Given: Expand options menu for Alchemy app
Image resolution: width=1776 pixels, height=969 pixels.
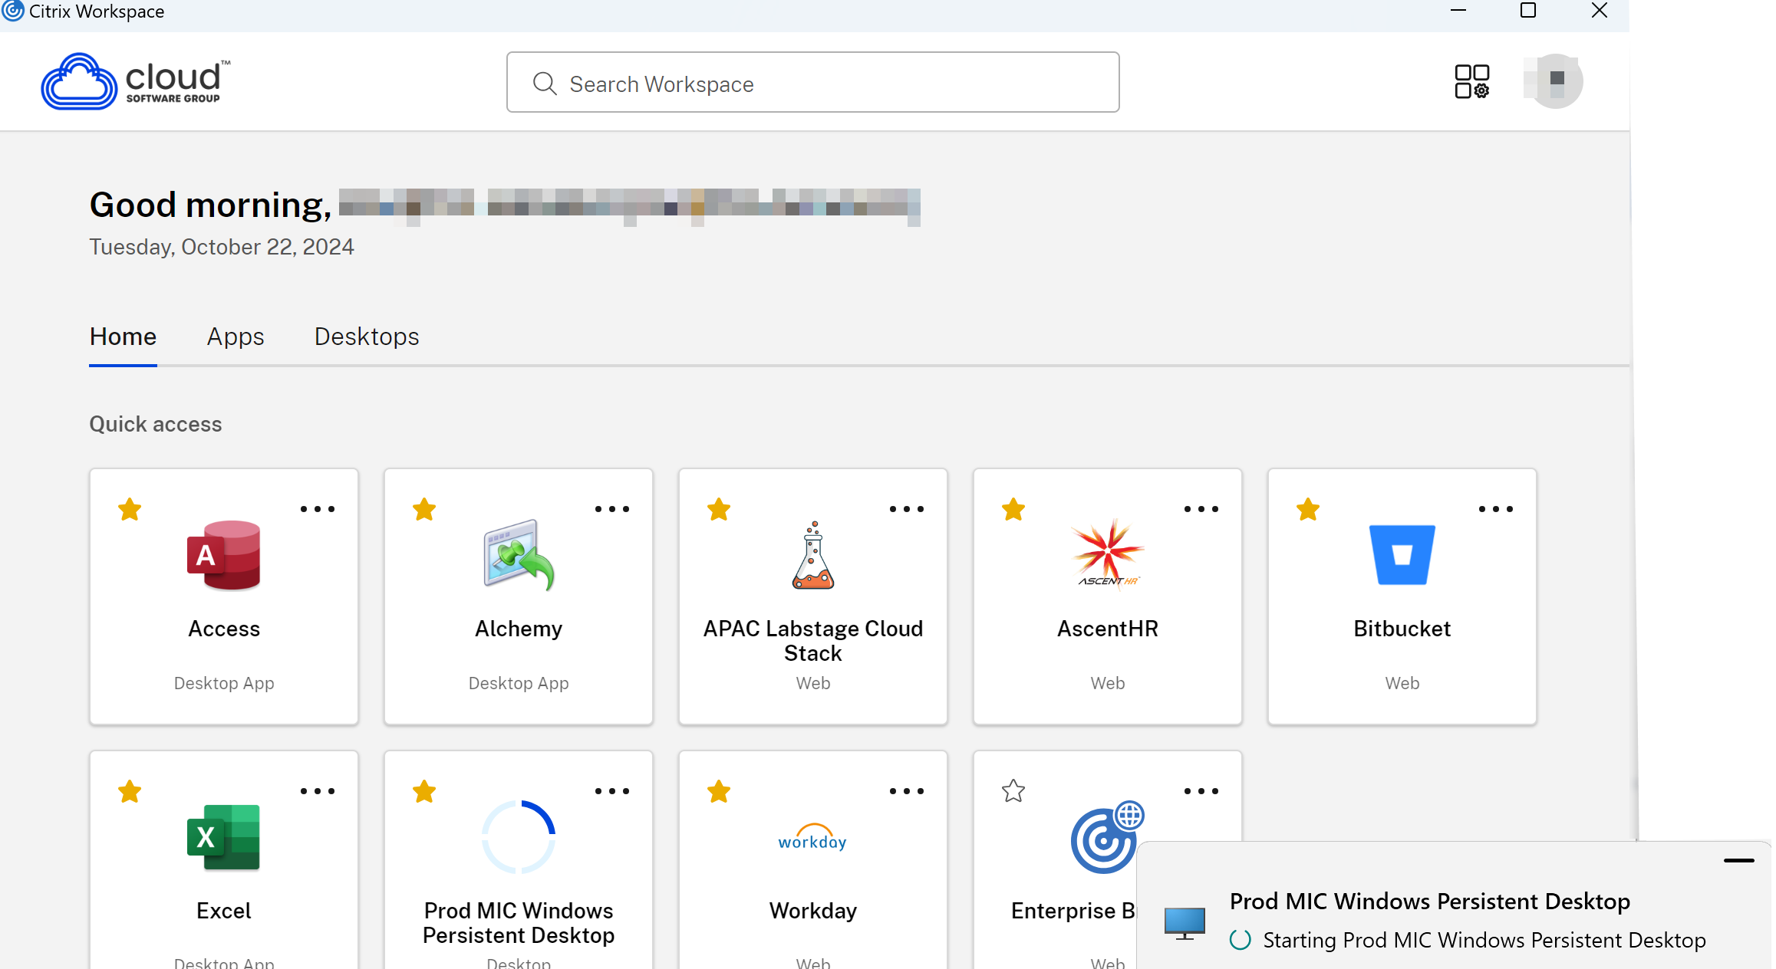Looking at the screenshot, I should pos(611,508).
